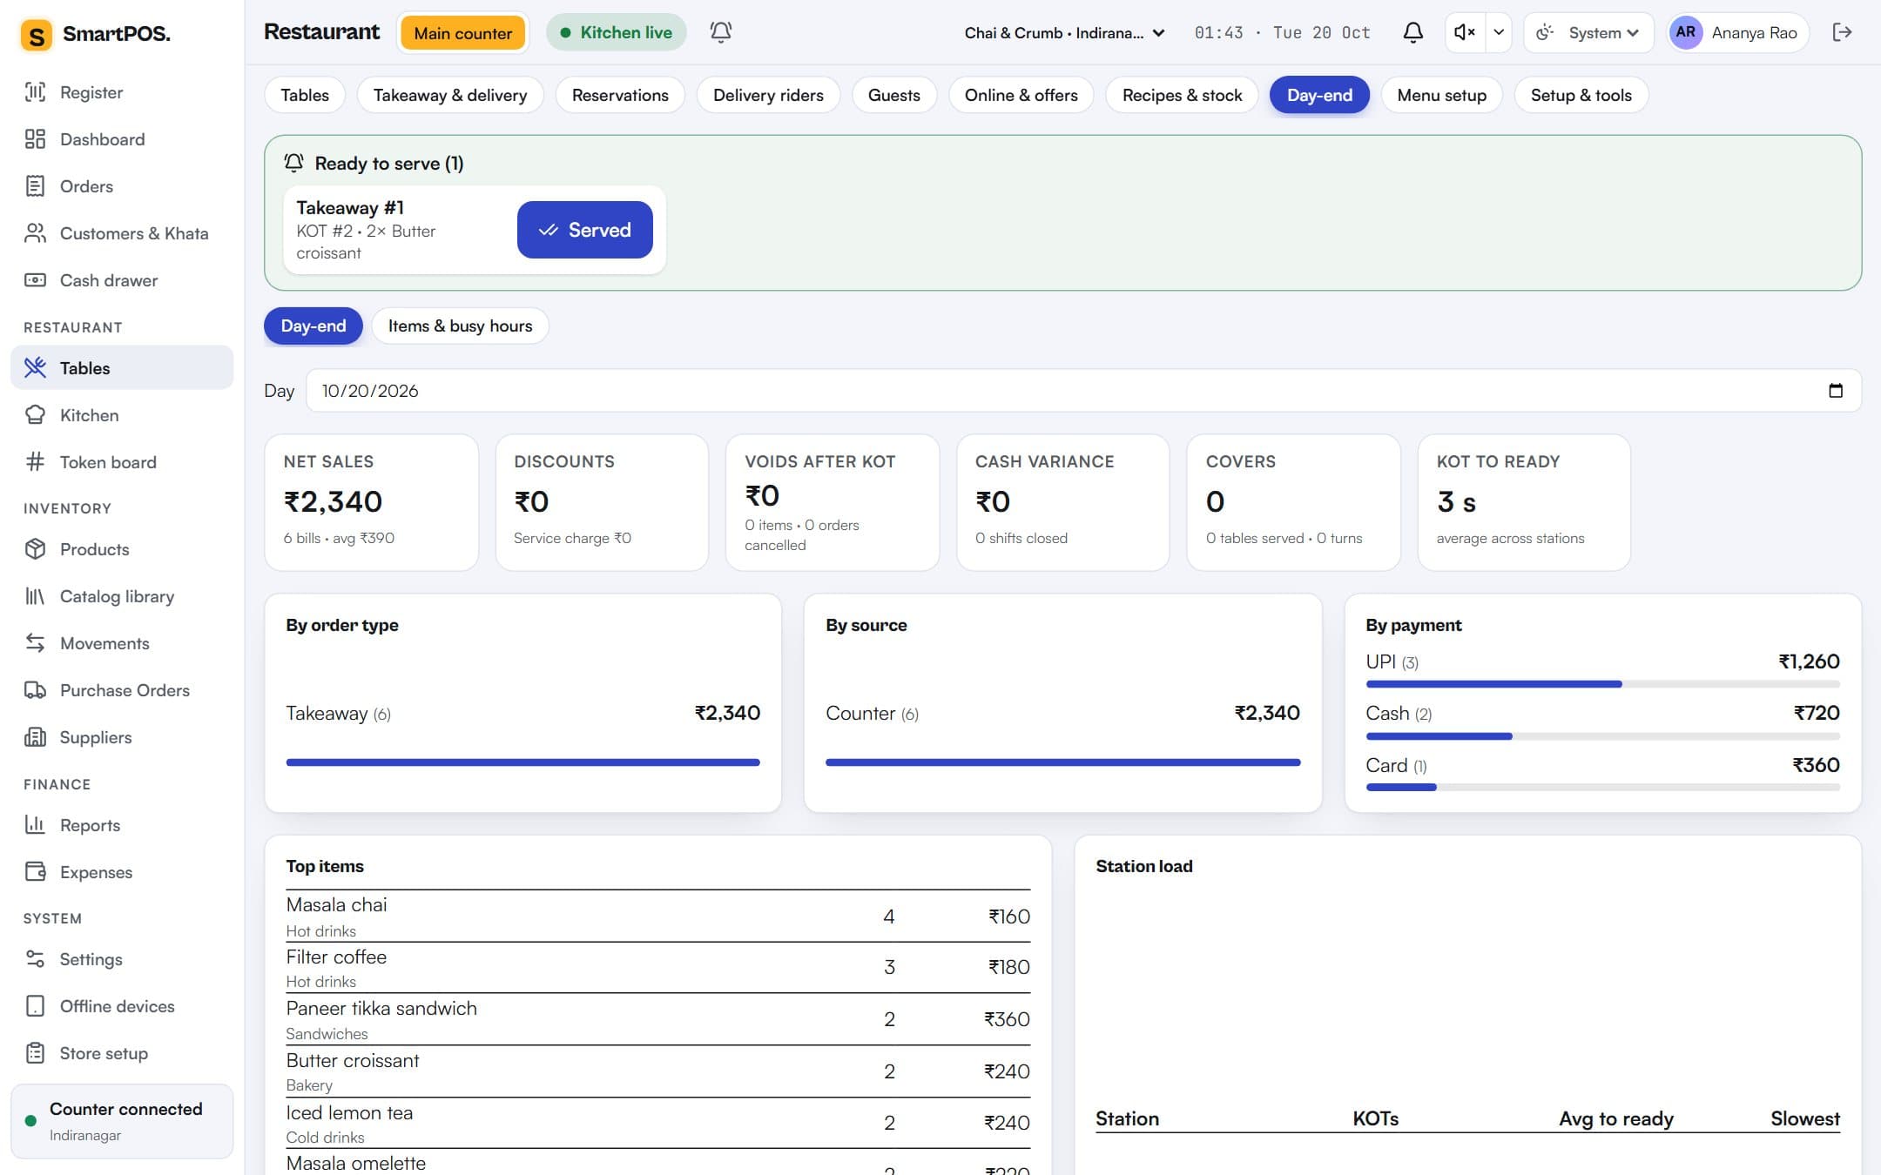This screenshot has height=1175, width=1881.
Task: Open notifications bell in header
Action: (x=1412, y=32)
